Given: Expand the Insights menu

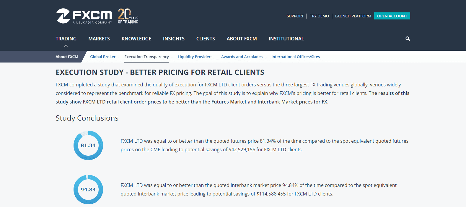Looking at the screenshot, I should [x=174, y=39].
